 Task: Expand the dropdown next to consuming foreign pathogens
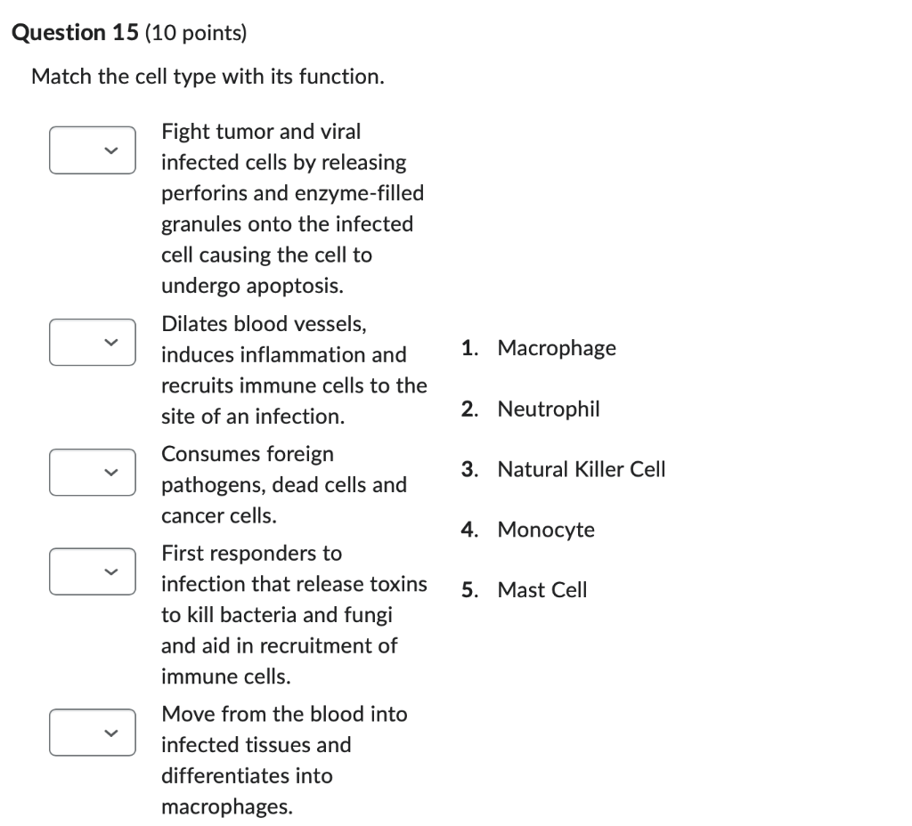(92, 472)
